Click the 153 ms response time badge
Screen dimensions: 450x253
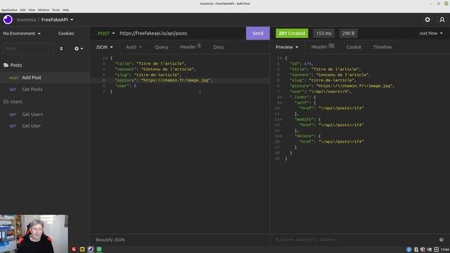pyautogui.click(x=323, y=33)
